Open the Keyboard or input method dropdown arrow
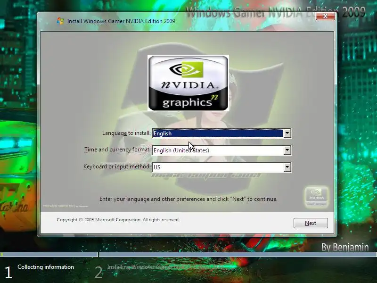This screenshot has height=283, width=377. click(x=287, y=167)
